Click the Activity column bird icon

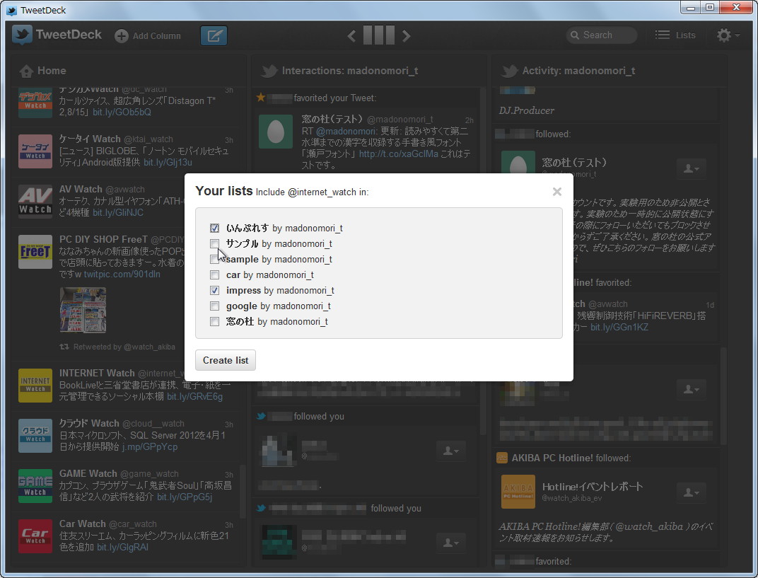pyautogui.click(x=509, y=71)
